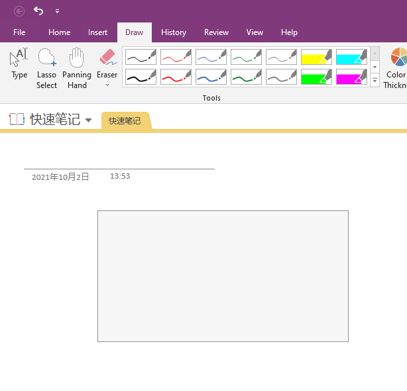Open the 快速笔记 notebook dropdown
Image resolution: width=407 pixels, height=391 pixels.
pos(89,120)
